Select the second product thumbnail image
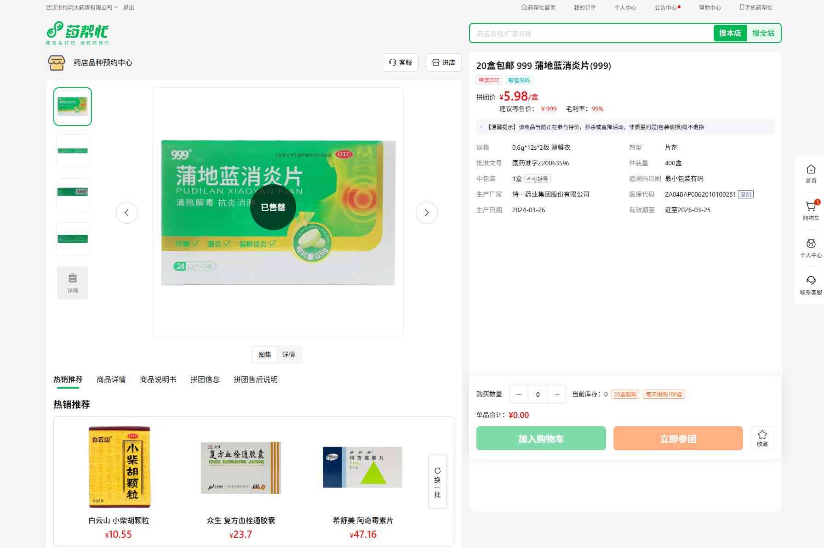This screenshot has height=548, width=824. 73,151
